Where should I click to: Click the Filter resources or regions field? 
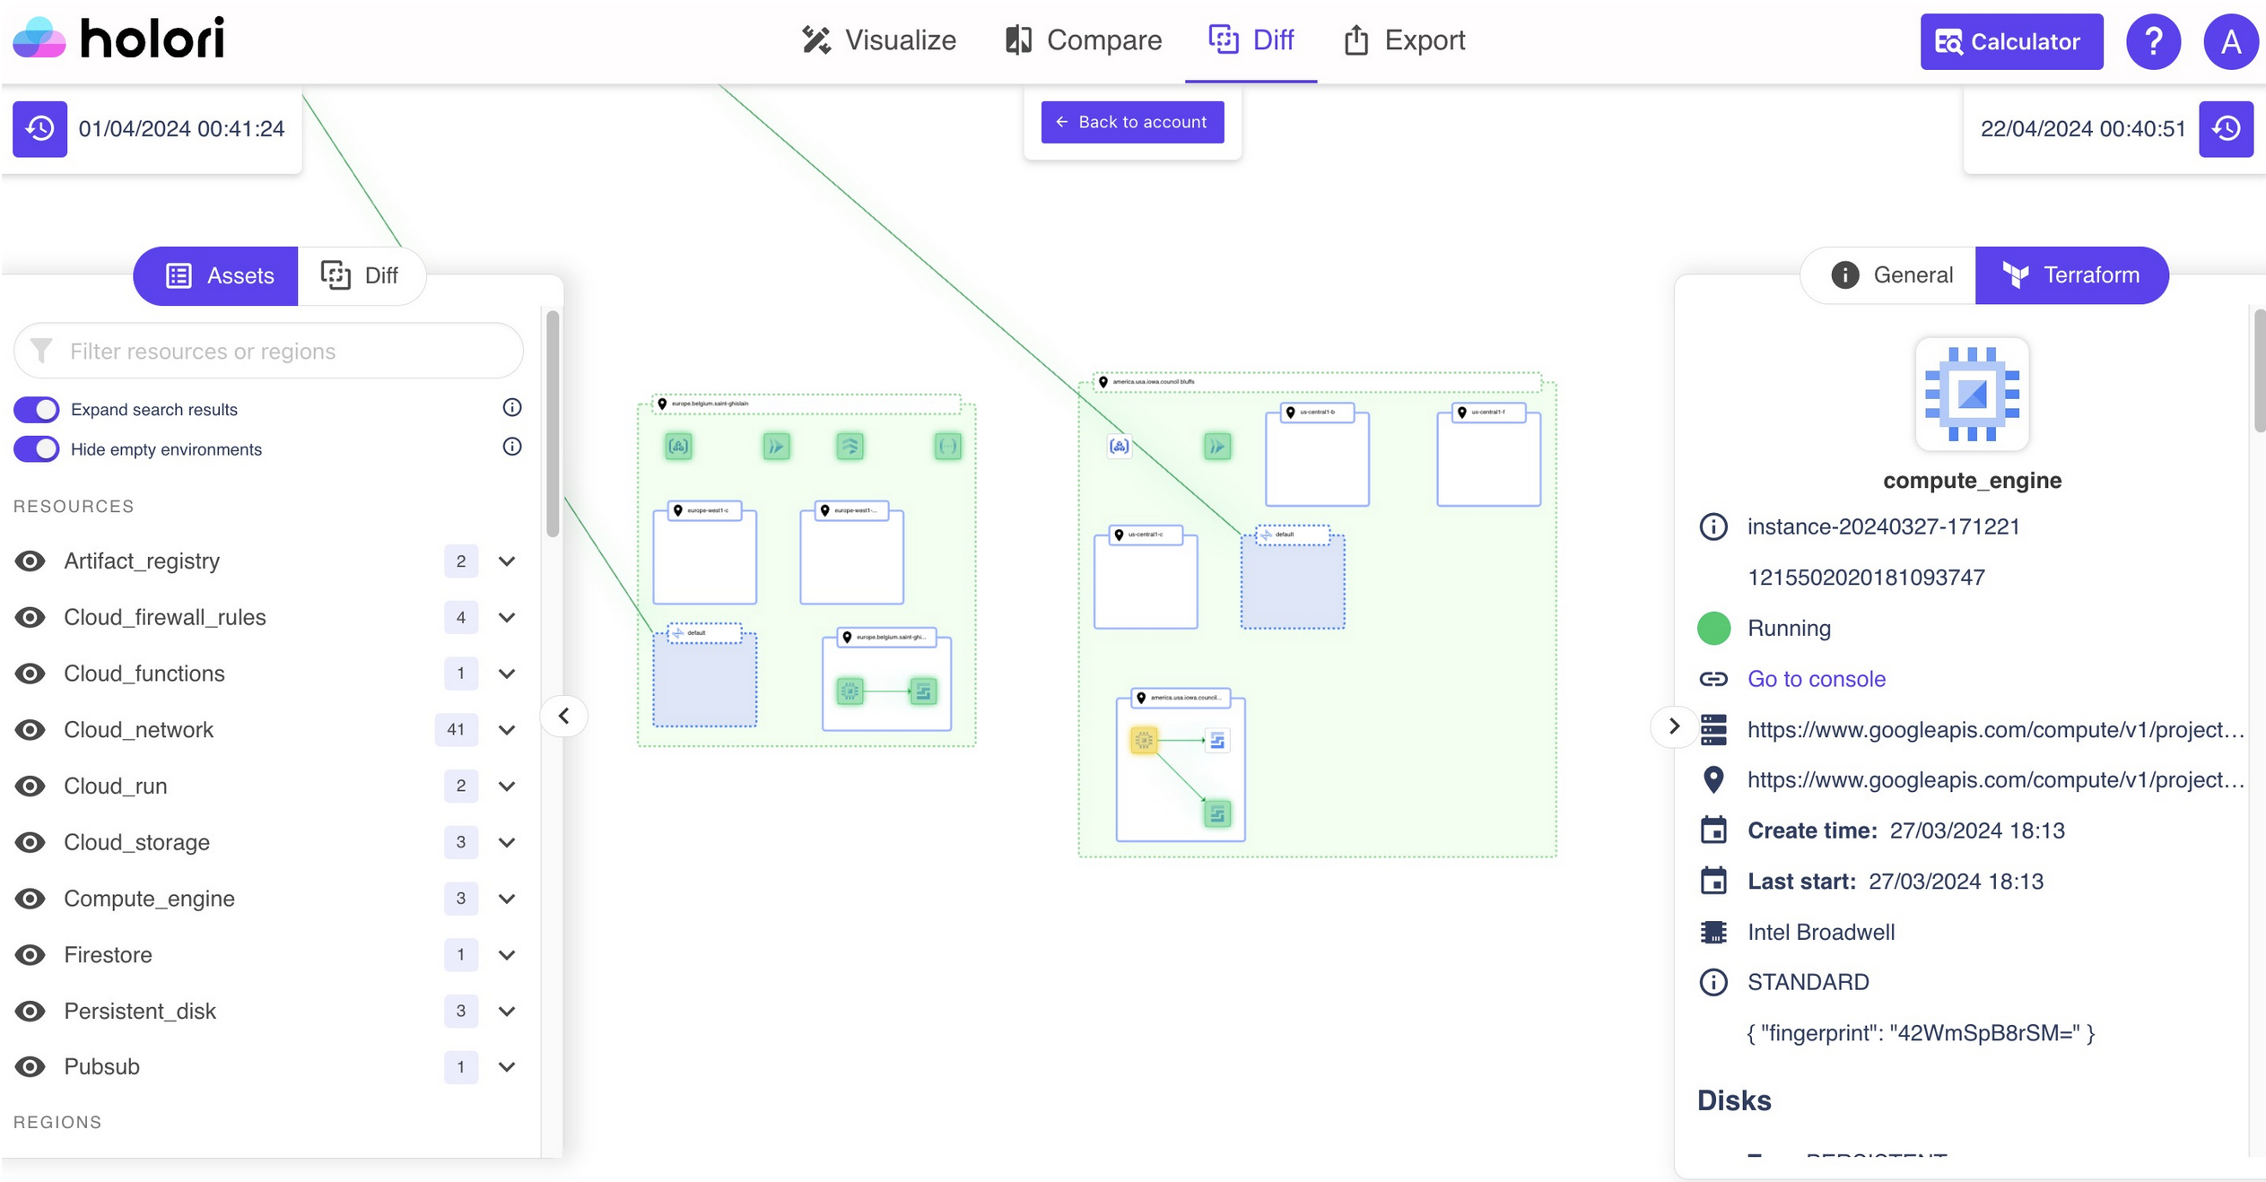click(269, 351)
